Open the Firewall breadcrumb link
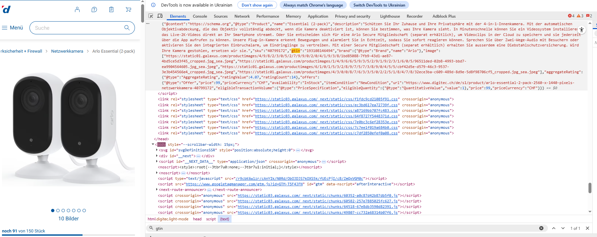Image resolution: width=597 pixels, height=237 pixels. coord(21,51)
